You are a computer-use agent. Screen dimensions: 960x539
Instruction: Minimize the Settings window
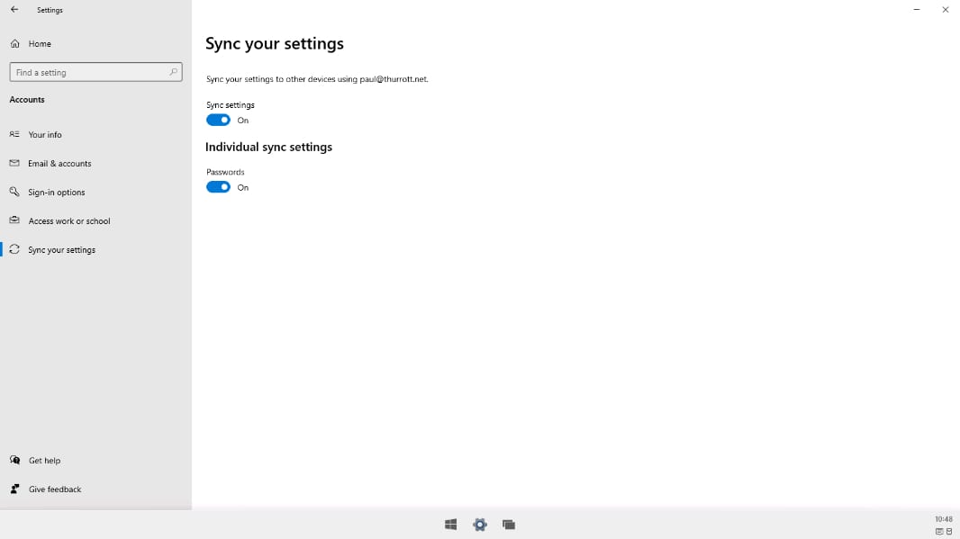pyautogui.click(x=917, y=10)
